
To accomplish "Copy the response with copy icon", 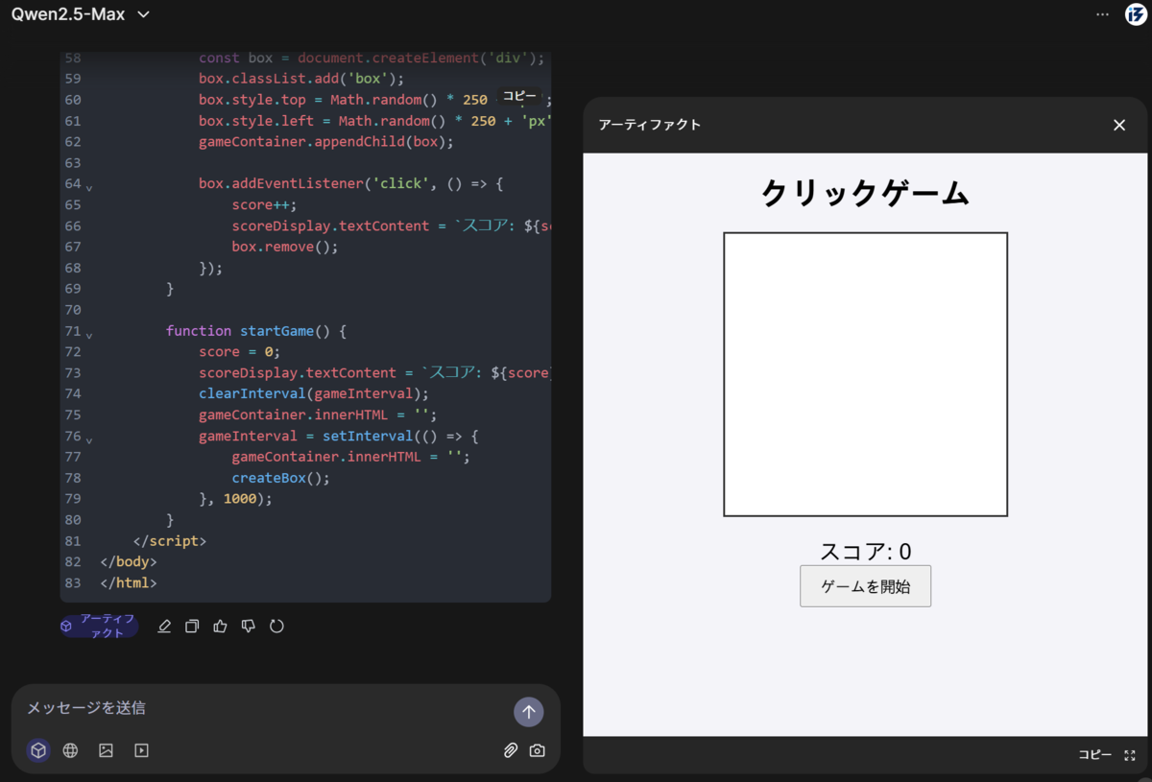I will click(x=192, y=627).
